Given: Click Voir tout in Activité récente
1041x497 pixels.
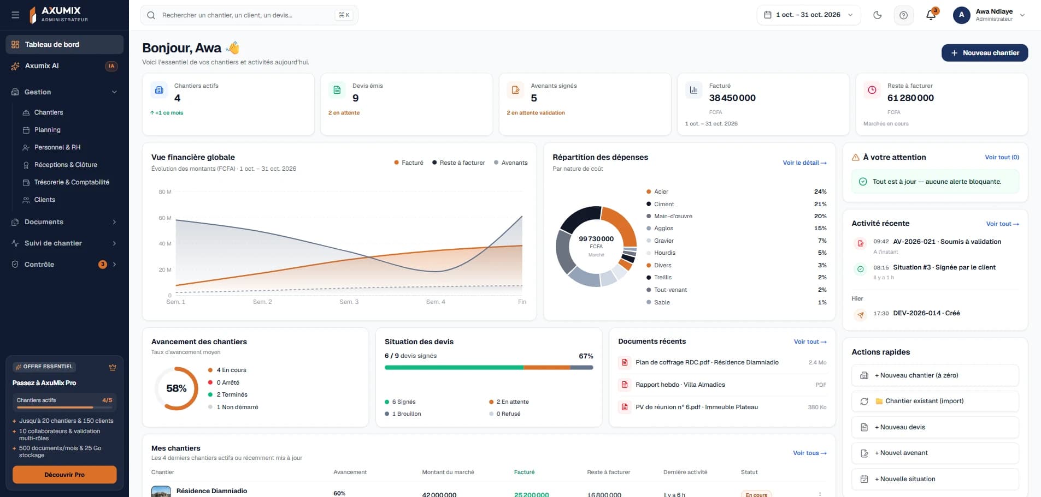Looking at the screenshot, I should tap(1002, 224).
